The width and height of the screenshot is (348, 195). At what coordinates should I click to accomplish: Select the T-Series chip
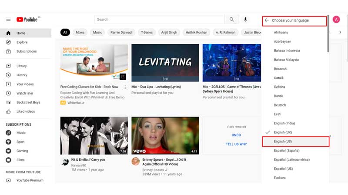point(147,32)
